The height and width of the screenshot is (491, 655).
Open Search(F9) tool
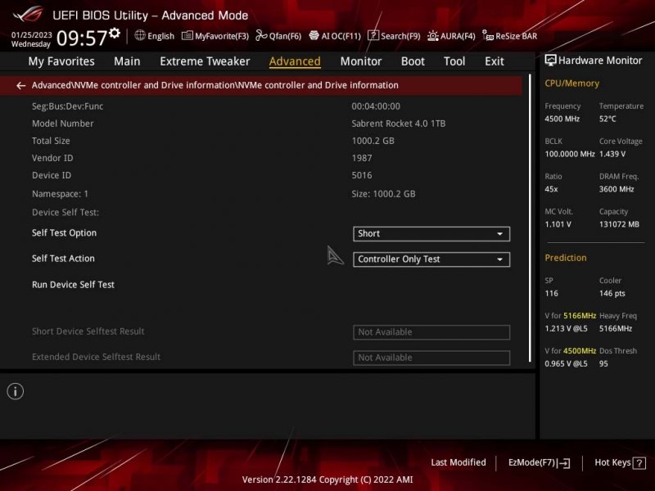pos(394,36)
